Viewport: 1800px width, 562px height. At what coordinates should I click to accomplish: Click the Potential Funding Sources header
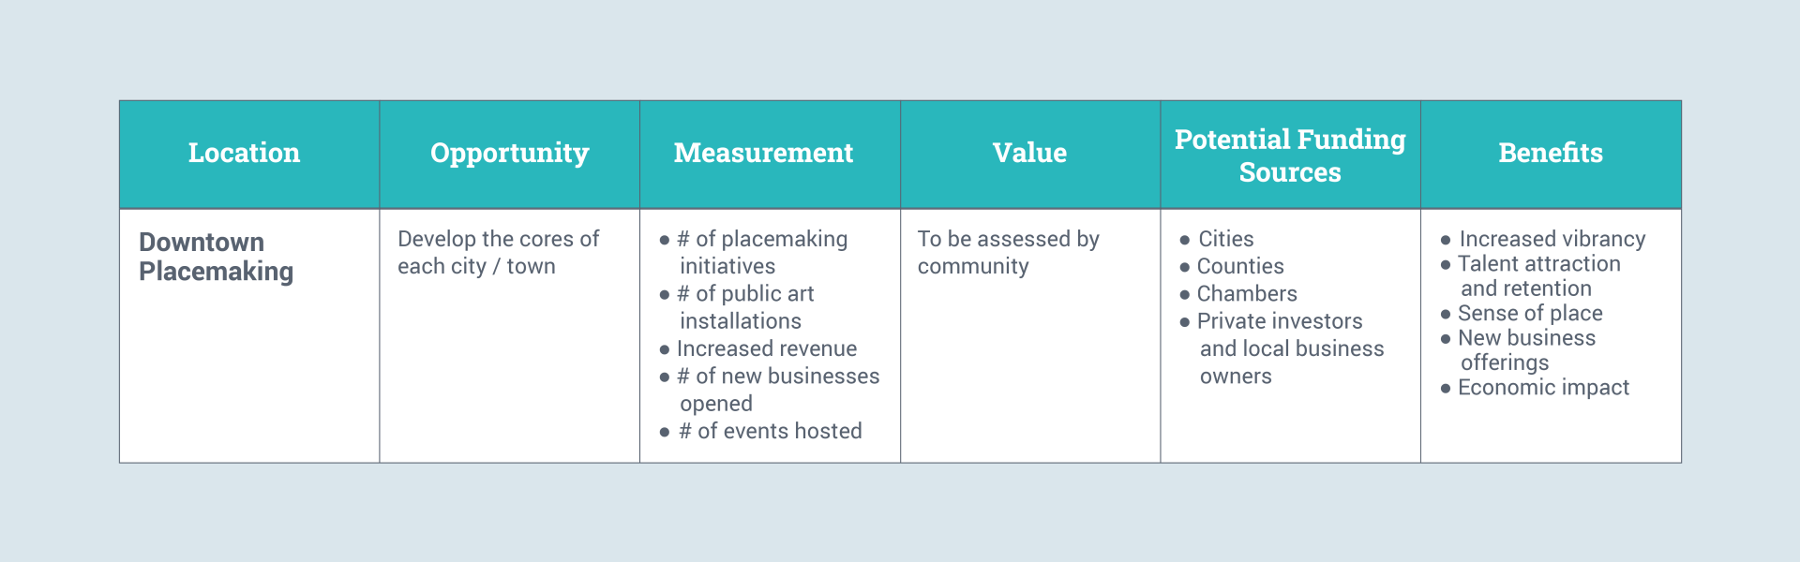click(1290, 155)
